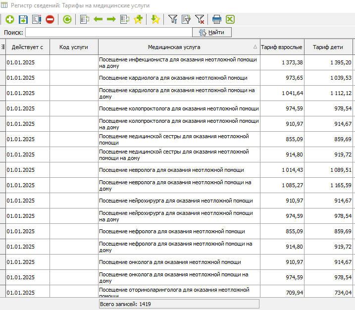Click the green plus add record icon
The image size is (355, 310).
10,19
